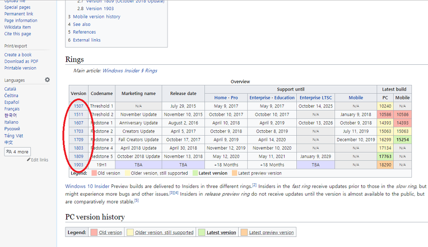Select the Rings section heading
This screenshot has width=428, height=247.
click(x=75, y=60)
